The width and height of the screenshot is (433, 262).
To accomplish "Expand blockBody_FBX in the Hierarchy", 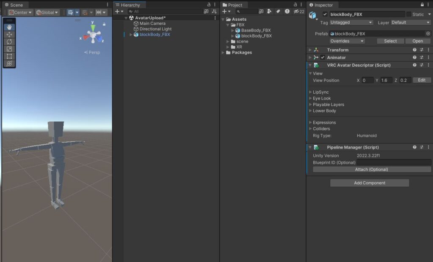I will click(131, 35).
